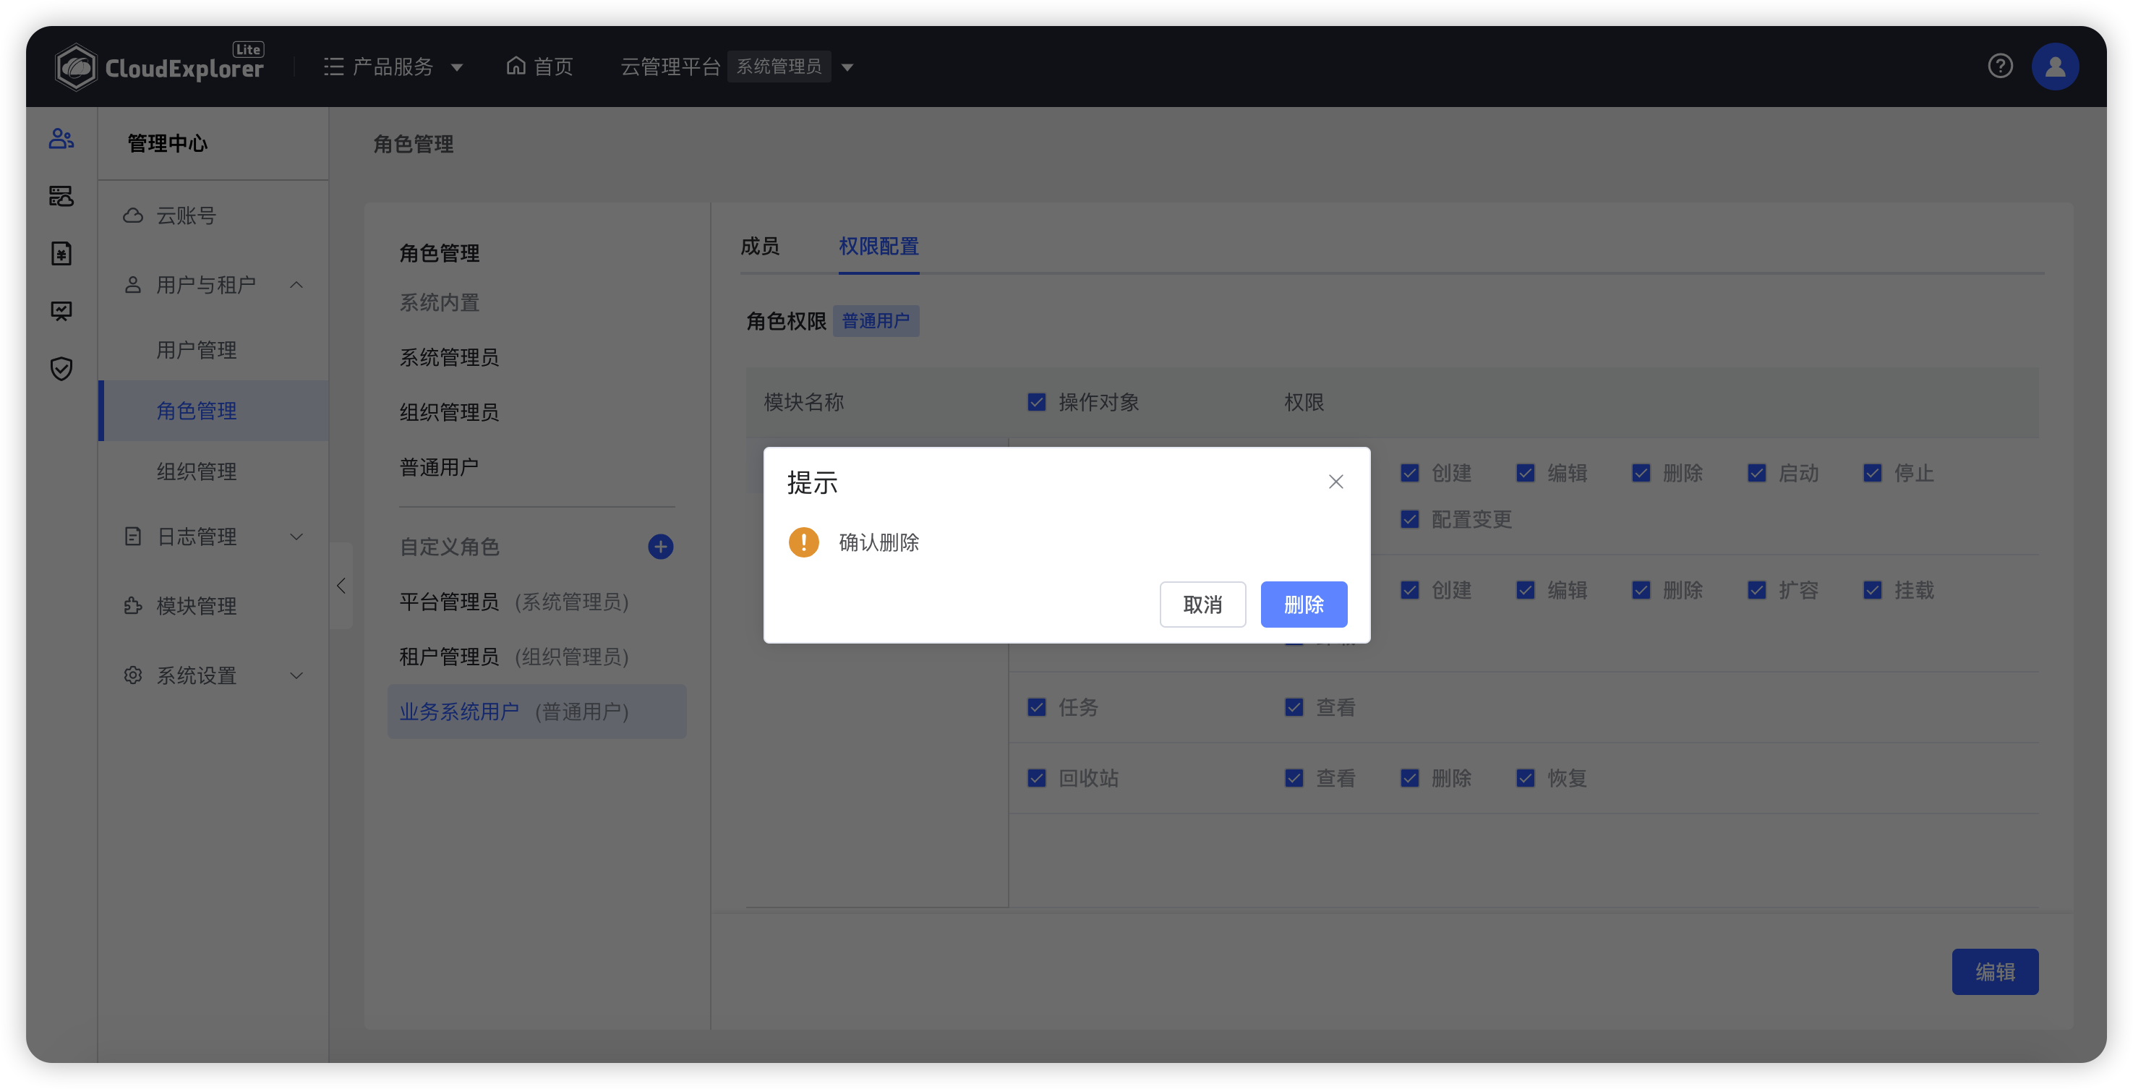Toggle 查看 checkbox in 任务 row

[x=1294, y=707]
